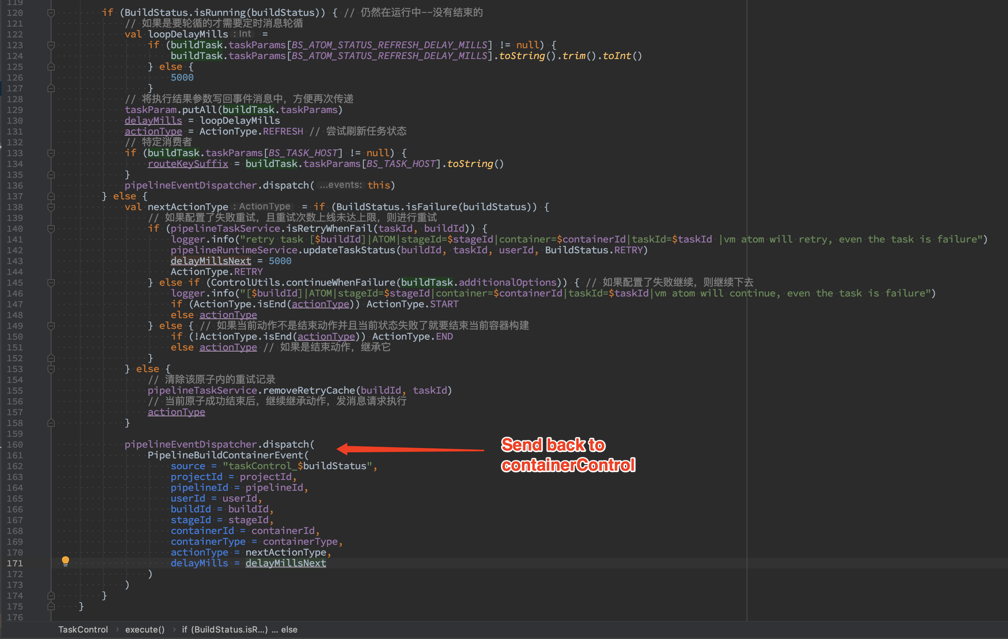Click the fold icon beside the BS_TASK_HOST if on line 133
Image resolution: width=1008 pixels, height=639 pixels.
[x=51, y=153]
